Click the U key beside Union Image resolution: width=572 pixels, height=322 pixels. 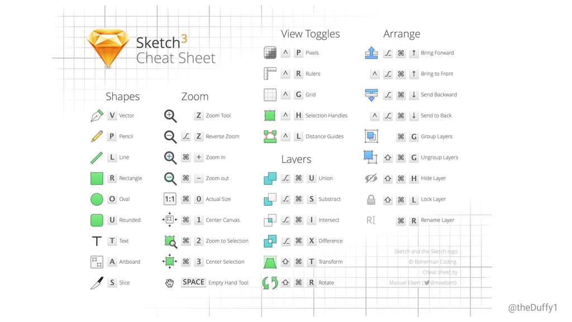coord(311,178)
